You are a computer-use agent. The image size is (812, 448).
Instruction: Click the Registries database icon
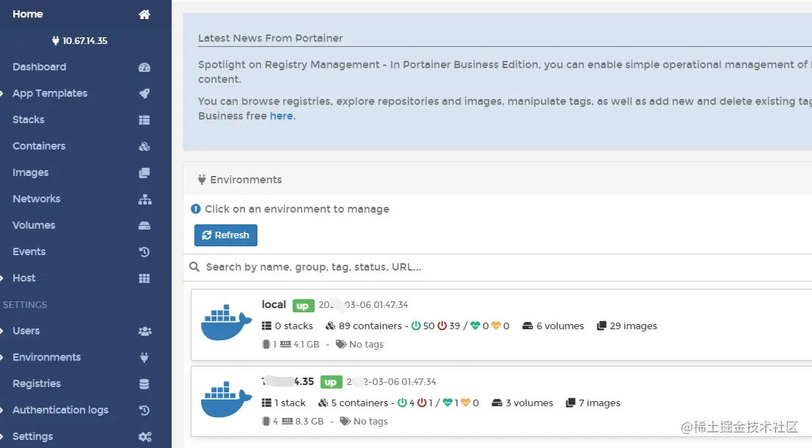tap(145, 384)
